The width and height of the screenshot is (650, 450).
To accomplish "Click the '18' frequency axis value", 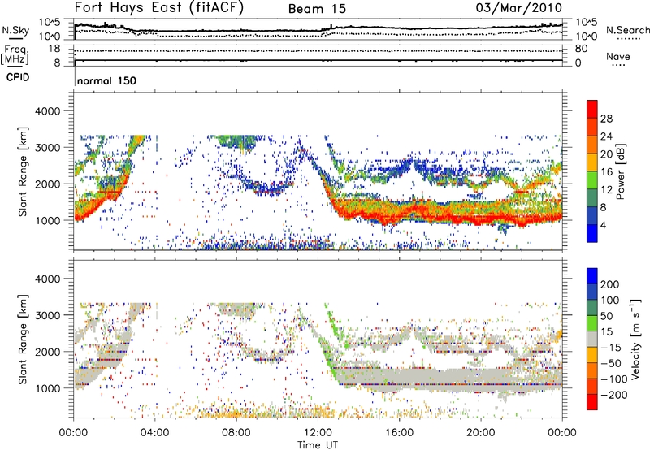I will tap(54, 49).
